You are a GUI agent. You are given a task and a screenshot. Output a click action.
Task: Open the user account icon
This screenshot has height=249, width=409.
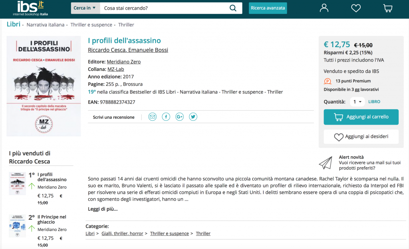[x=324, y=8]
